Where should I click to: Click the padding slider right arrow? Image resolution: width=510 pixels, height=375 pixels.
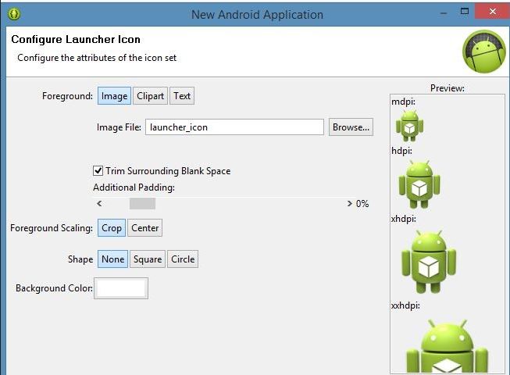[x=349, y=204]
